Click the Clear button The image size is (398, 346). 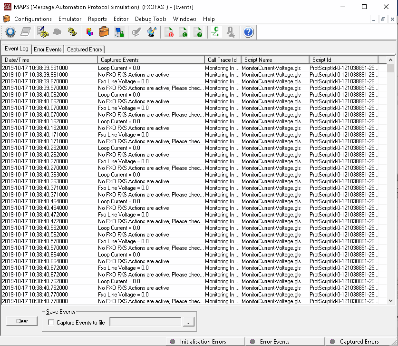click(x=22, y=321)
